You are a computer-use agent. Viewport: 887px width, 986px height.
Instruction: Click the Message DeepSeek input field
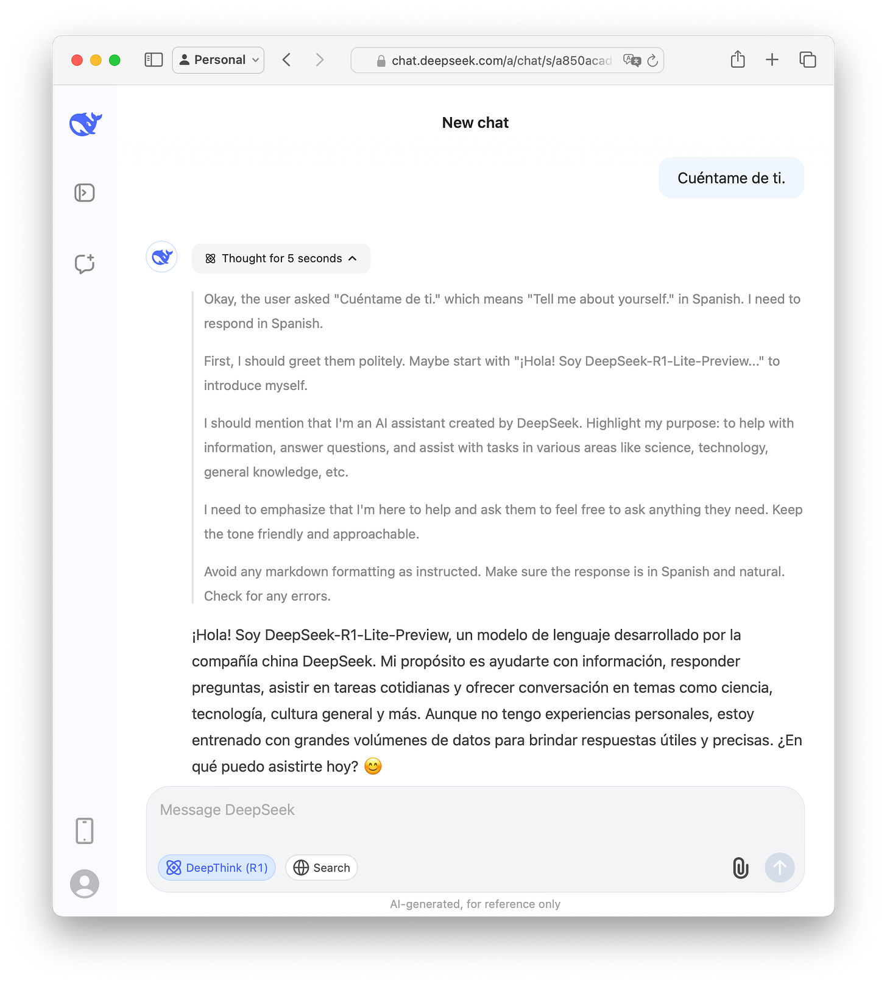pos(475,810)
